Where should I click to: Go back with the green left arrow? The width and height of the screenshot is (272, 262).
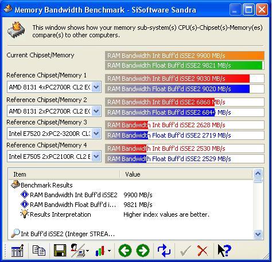point(125,251)
